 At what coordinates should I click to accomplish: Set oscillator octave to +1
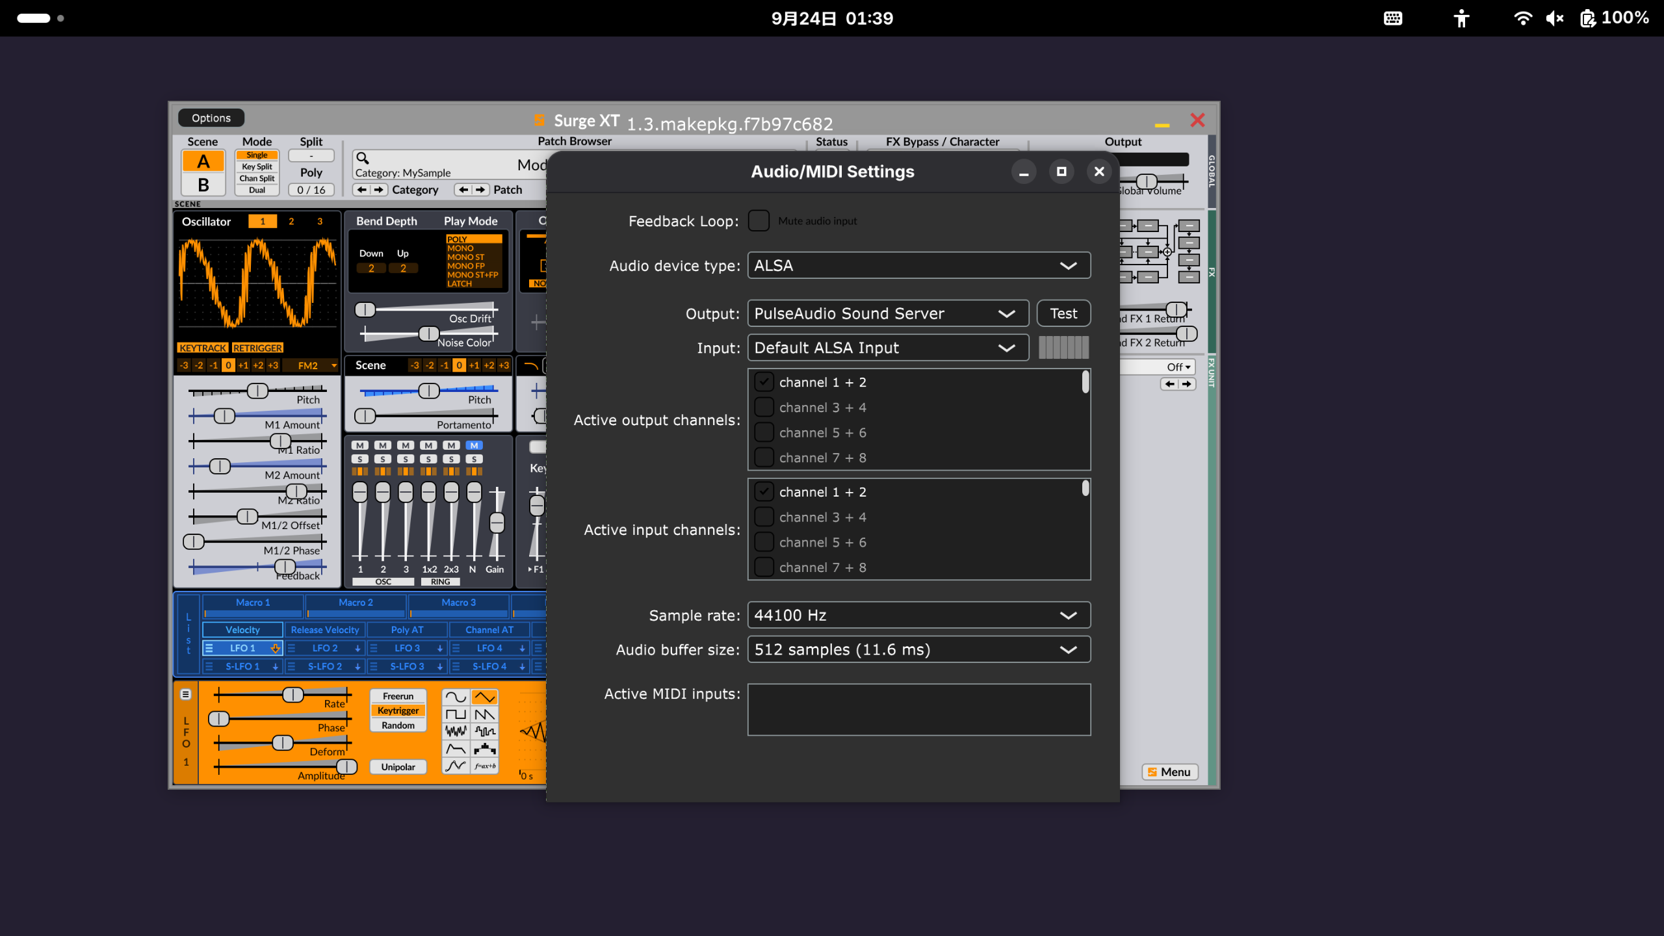click(x=243, y=365)
